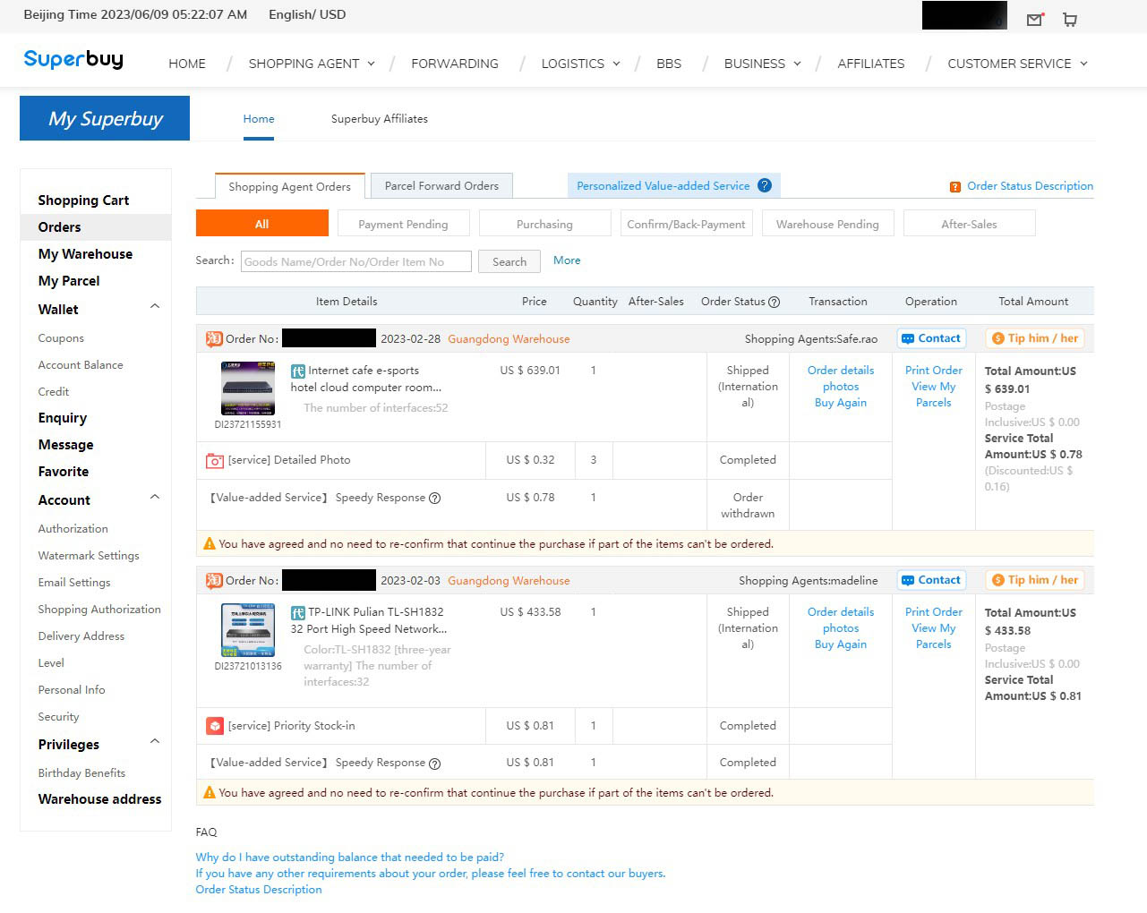Contact shopping agent madeline

click(x=931, y=580)
